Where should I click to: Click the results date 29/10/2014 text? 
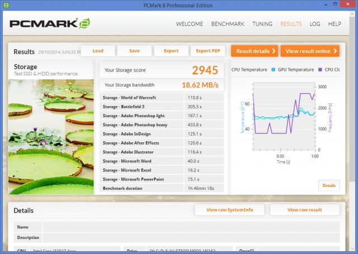(59, 52)
